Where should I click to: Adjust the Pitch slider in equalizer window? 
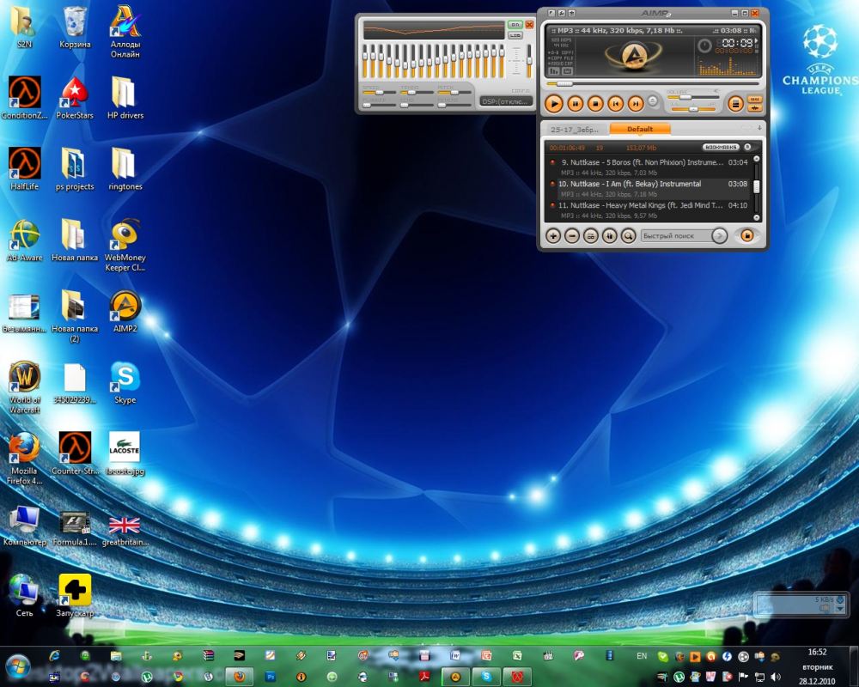[x=454, y=93]
